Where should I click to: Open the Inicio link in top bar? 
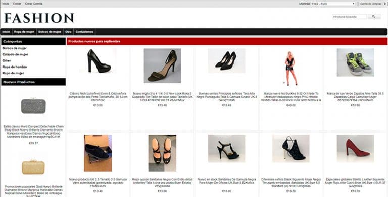pos(6,4)
